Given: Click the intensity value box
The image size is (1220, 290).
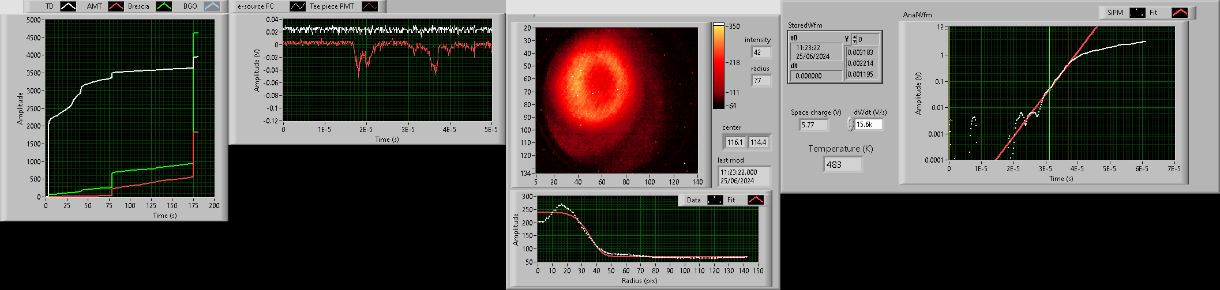Looking at the screenshot, I should [x=761, y=52].
